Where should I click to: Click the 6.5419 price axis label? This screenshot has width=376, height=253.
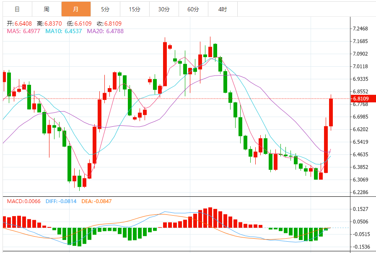tap(360, 142)
